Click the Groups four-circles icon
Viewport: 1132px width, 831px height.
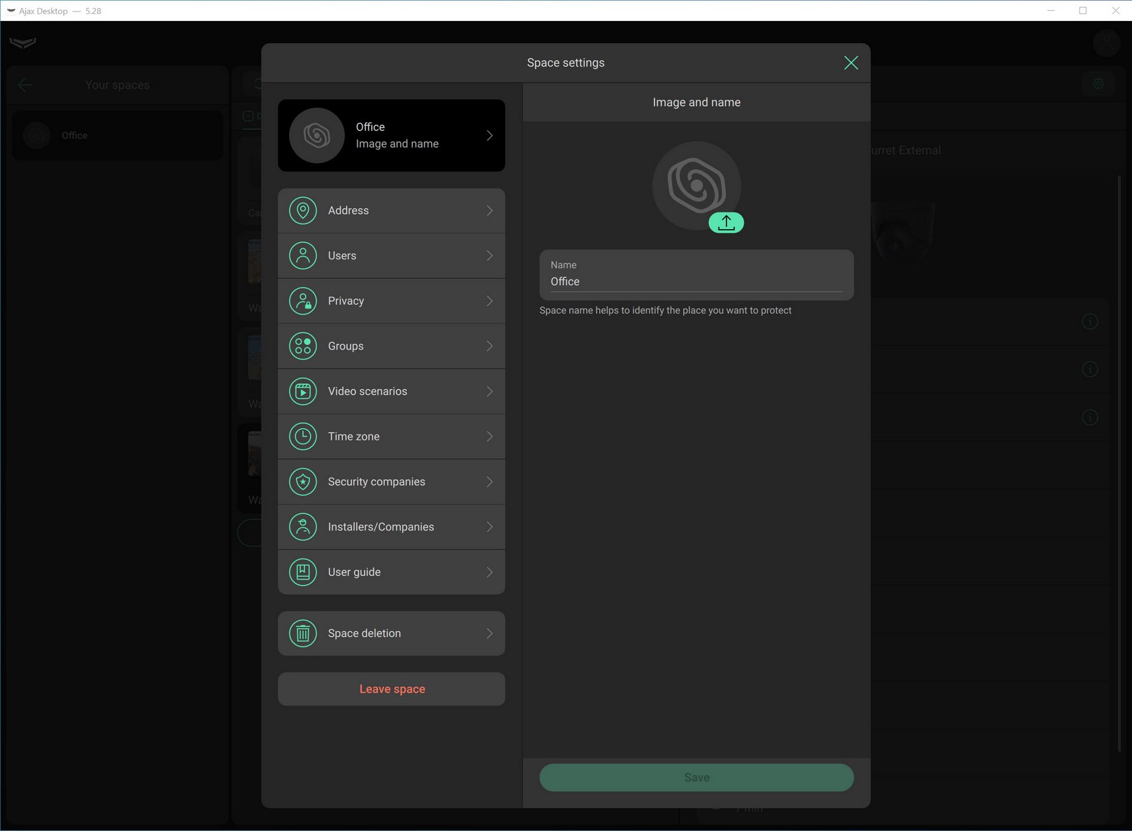point(303,346)
